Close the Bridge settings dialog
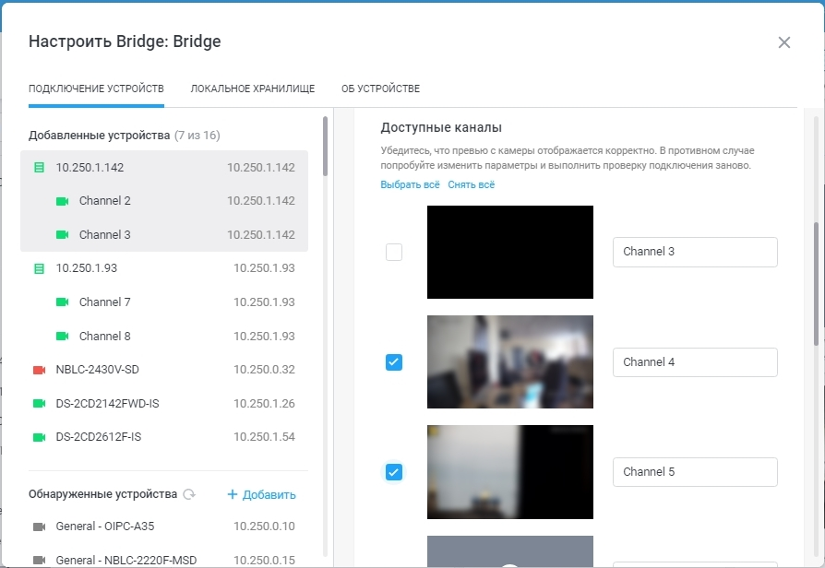 pos(784,42)
